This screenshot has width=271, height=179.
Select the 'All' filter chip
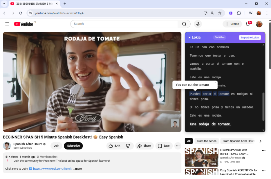tap(189, 141)
